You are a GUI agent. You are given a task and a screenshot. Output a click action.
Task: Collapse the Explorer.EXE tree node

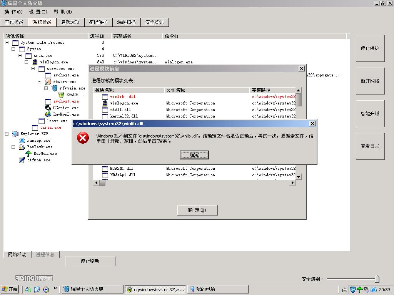pos(7,134)
